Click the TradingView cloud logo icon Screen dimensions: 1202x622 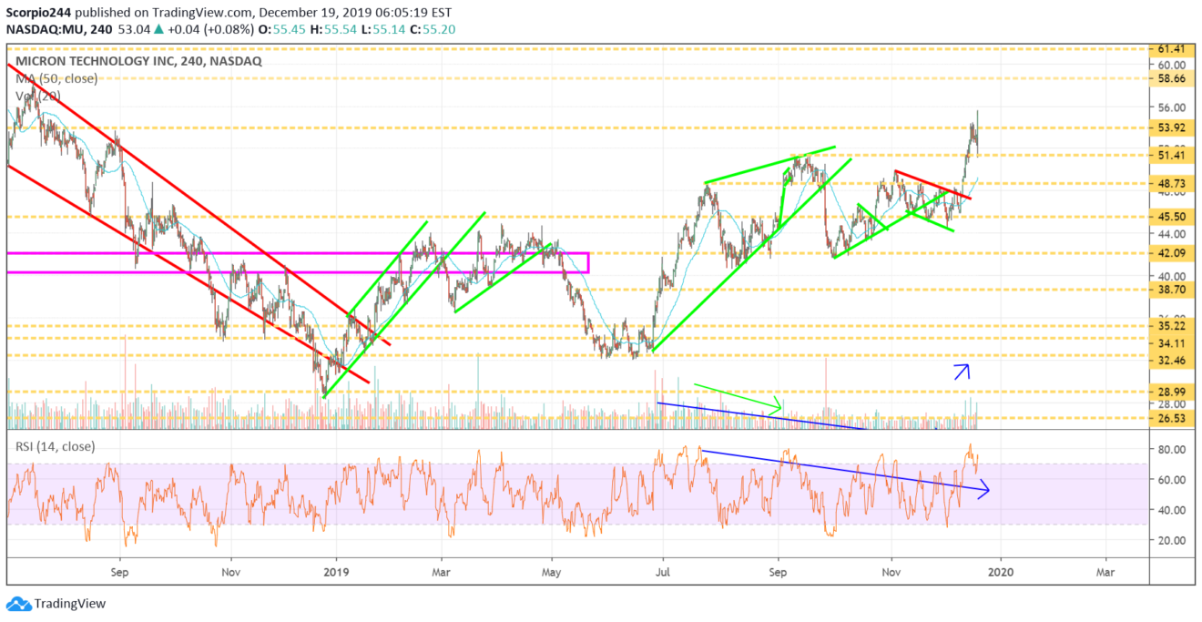tap(18, 604)
